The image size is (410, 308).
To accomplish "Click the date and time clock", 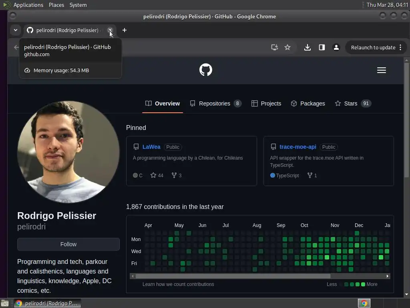I will click(387, 5).
